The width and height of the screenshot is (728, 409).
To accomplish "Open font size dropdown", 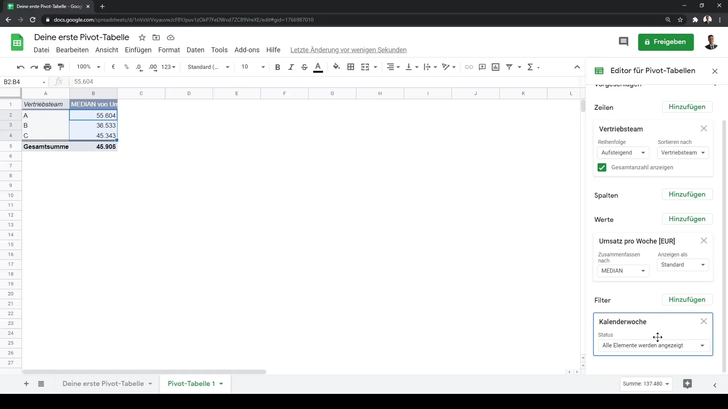I will click(253, 67).
